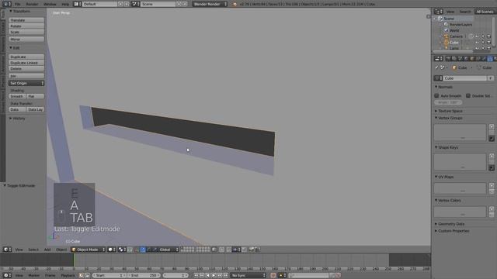
Task: Click the Delete button in Edit panel
Action: click(x=26, y=69)
